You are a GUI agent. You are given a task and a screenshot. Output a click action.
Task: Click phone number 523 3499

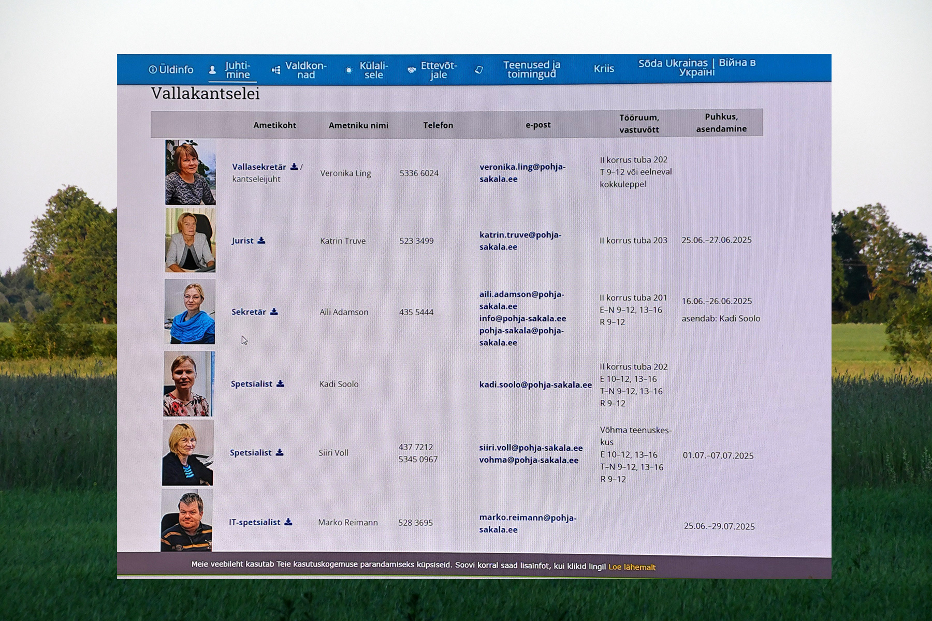pos(416,241)
